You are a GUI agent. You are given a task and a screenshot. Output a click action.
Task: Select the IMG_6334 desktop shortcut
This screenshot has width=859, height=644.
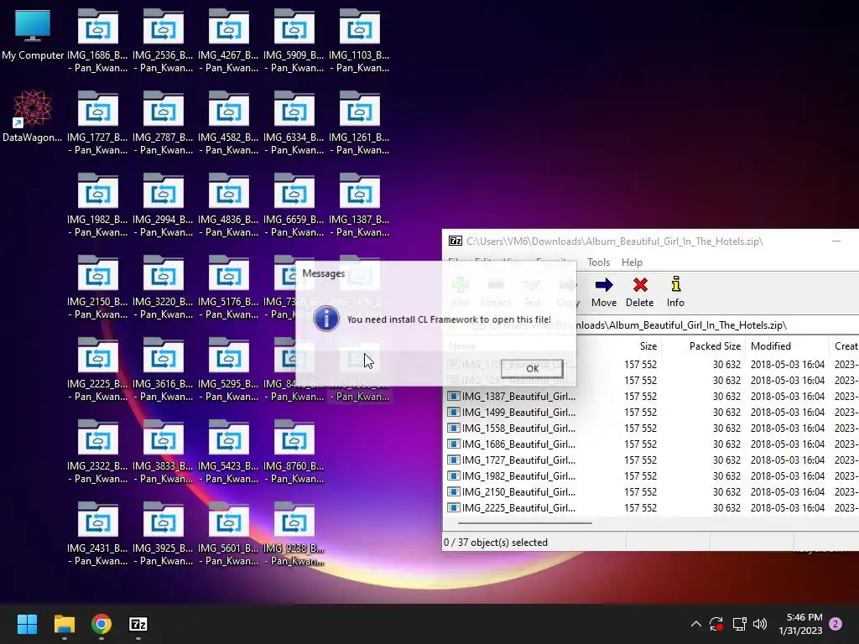pos(294,123)
